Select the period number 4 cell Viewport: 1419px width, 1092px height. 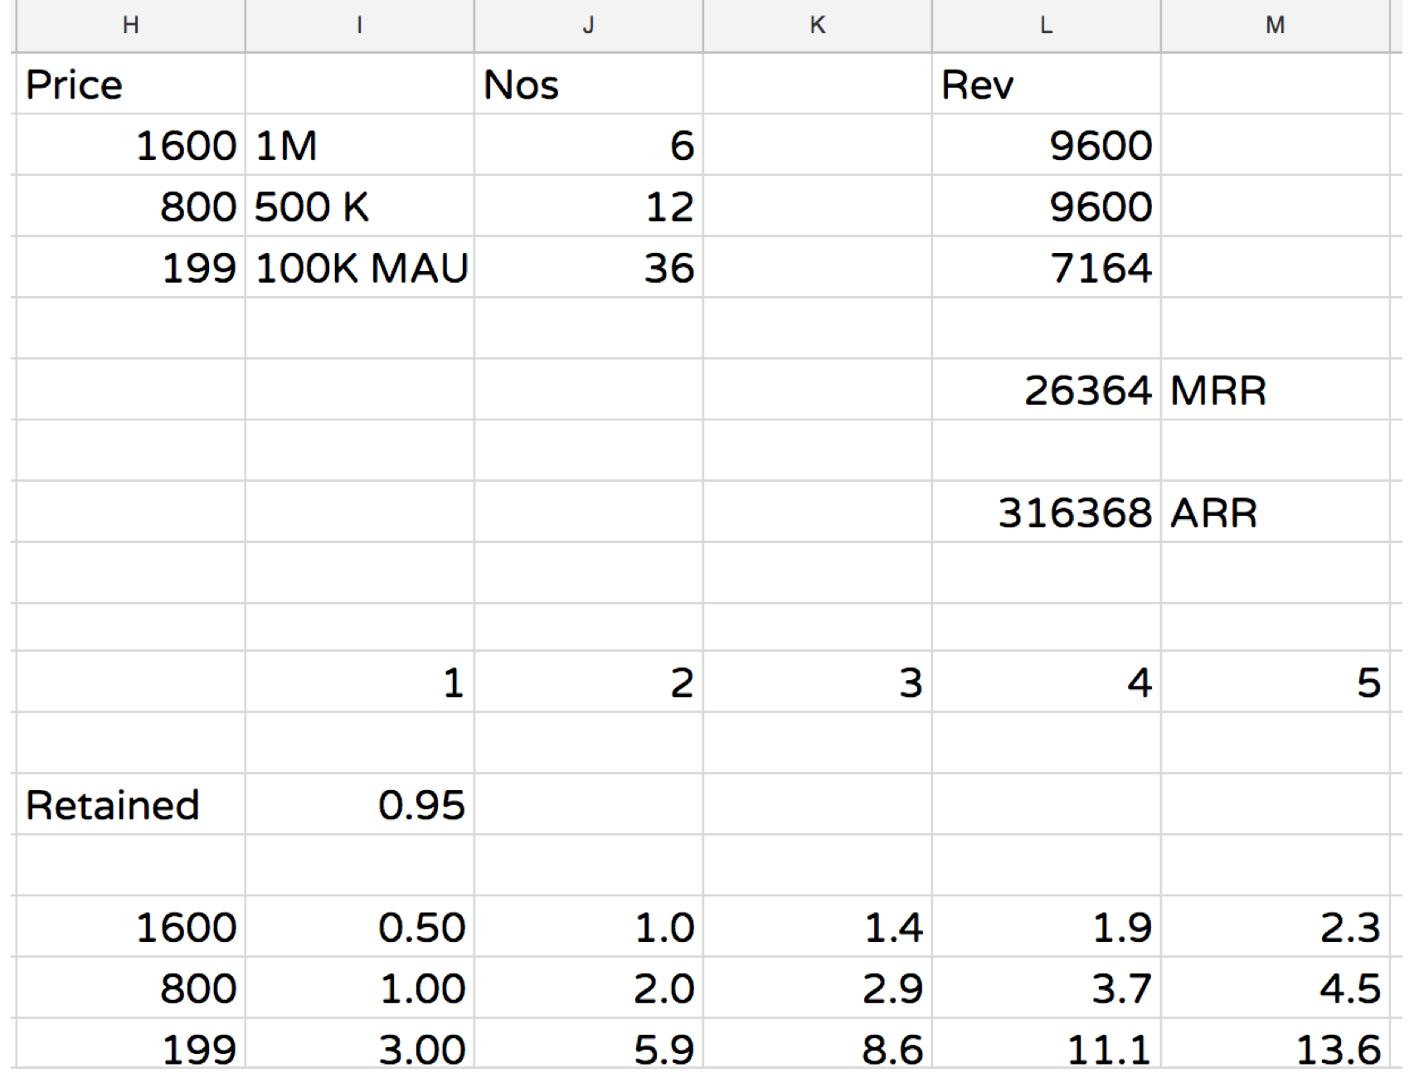[1047, 682]
